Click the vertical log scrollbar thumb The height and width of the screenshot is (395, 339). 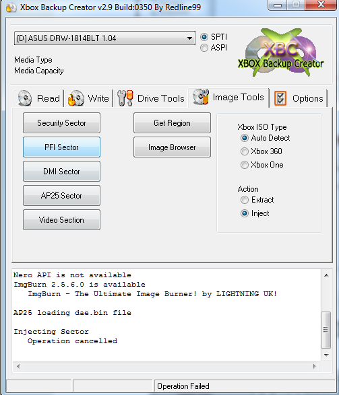(326, 330)
